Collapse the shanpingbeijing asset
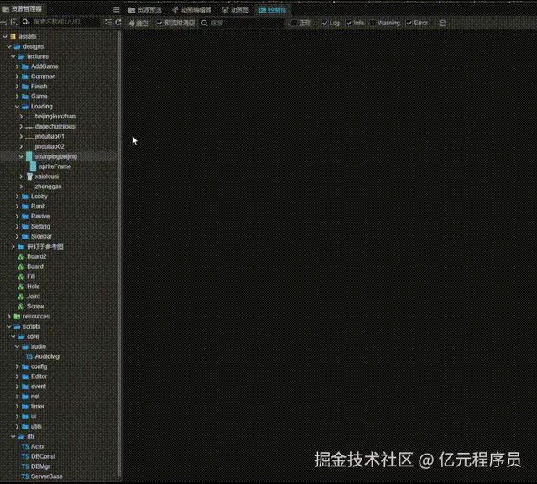The height and width of the screenshot is (484, 537). (x=21, y=156)
